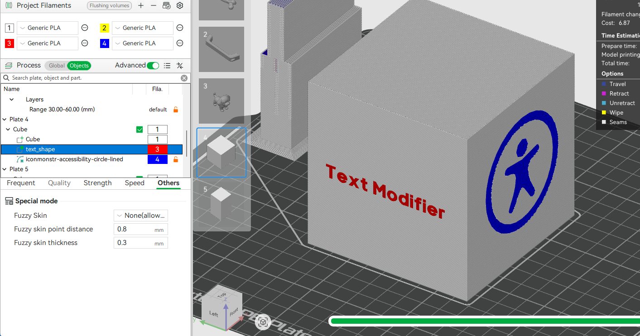Switch Process view to Global
Screen dimensions: 640x336
[x=57, y=66]
